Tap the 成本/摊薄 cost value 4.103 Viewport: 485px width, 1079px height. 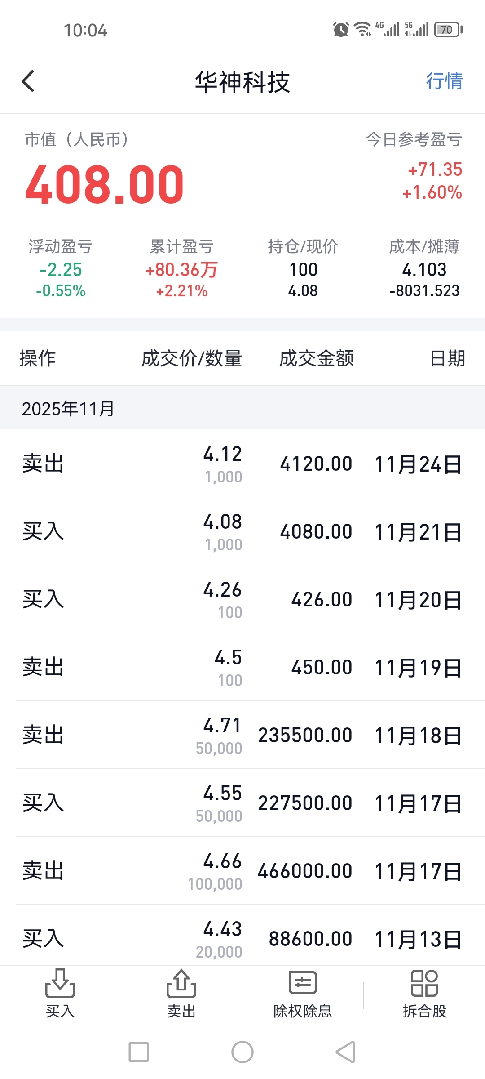424,270
